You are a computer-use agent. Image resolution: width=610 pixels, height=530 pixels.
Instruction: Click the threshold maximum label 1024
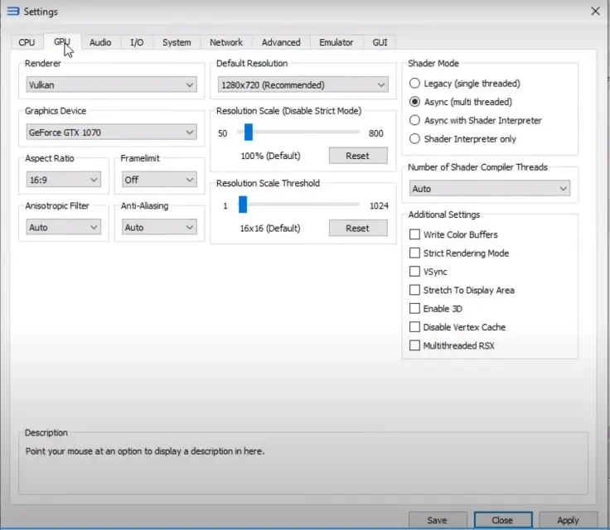click(379, 205)
